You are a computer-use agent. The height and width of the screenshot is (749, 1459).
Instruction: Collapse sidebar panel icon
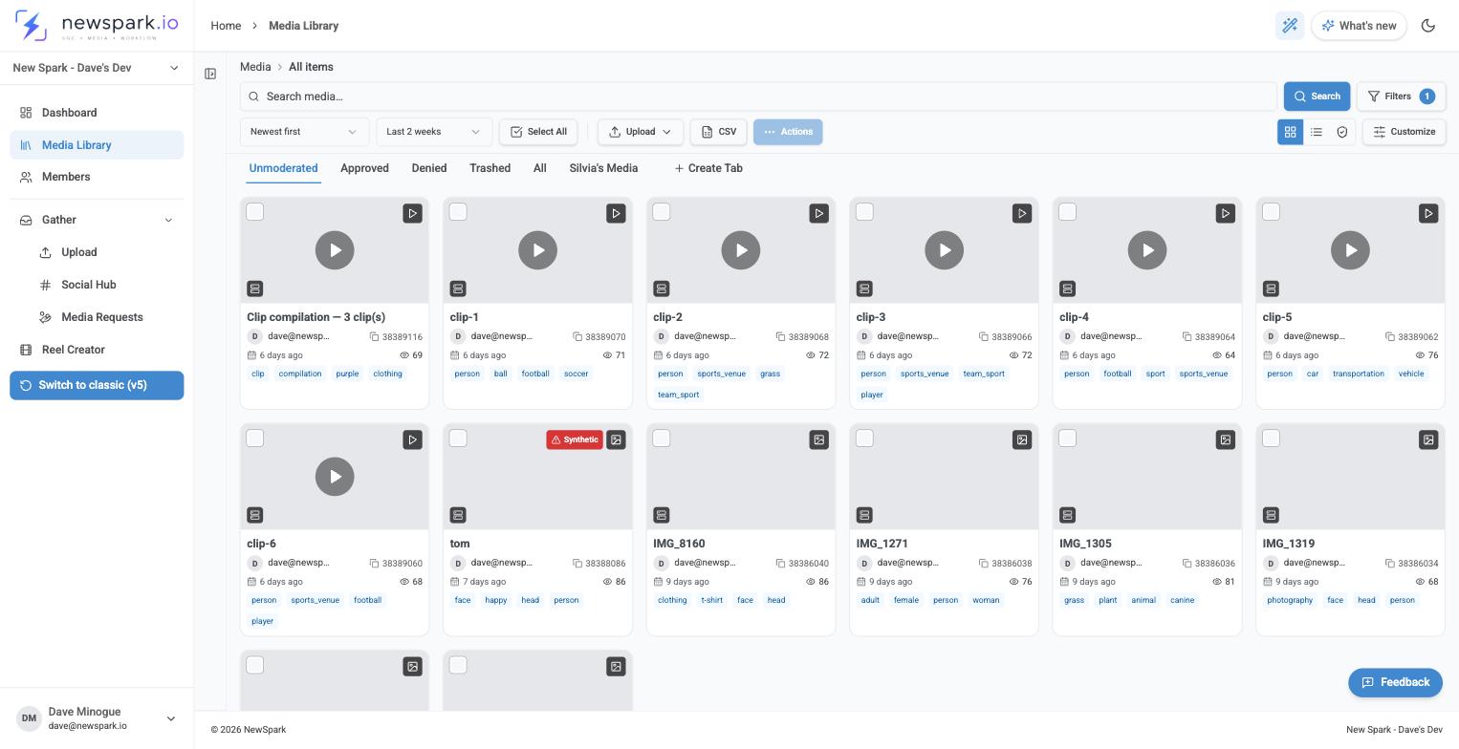click(210, 74)
